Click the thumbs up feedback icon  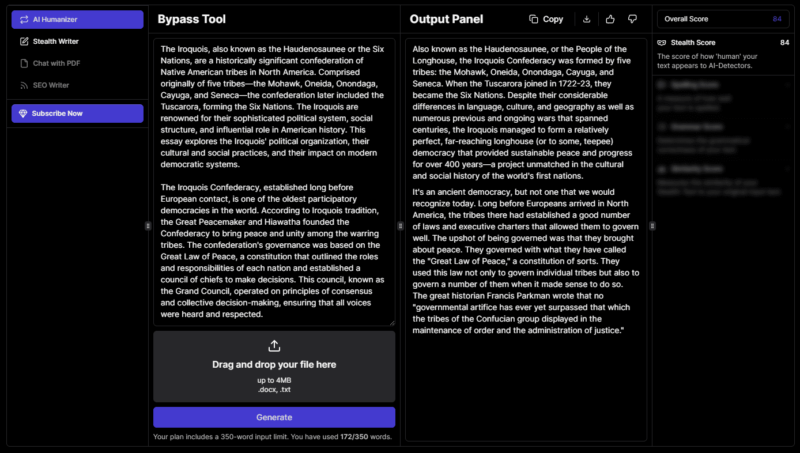pyautogui.click(x=610, y=19)
